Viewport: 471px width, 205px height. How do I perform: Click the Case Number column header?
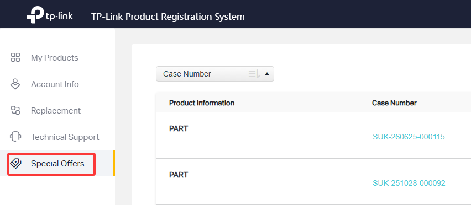[394, 102]
